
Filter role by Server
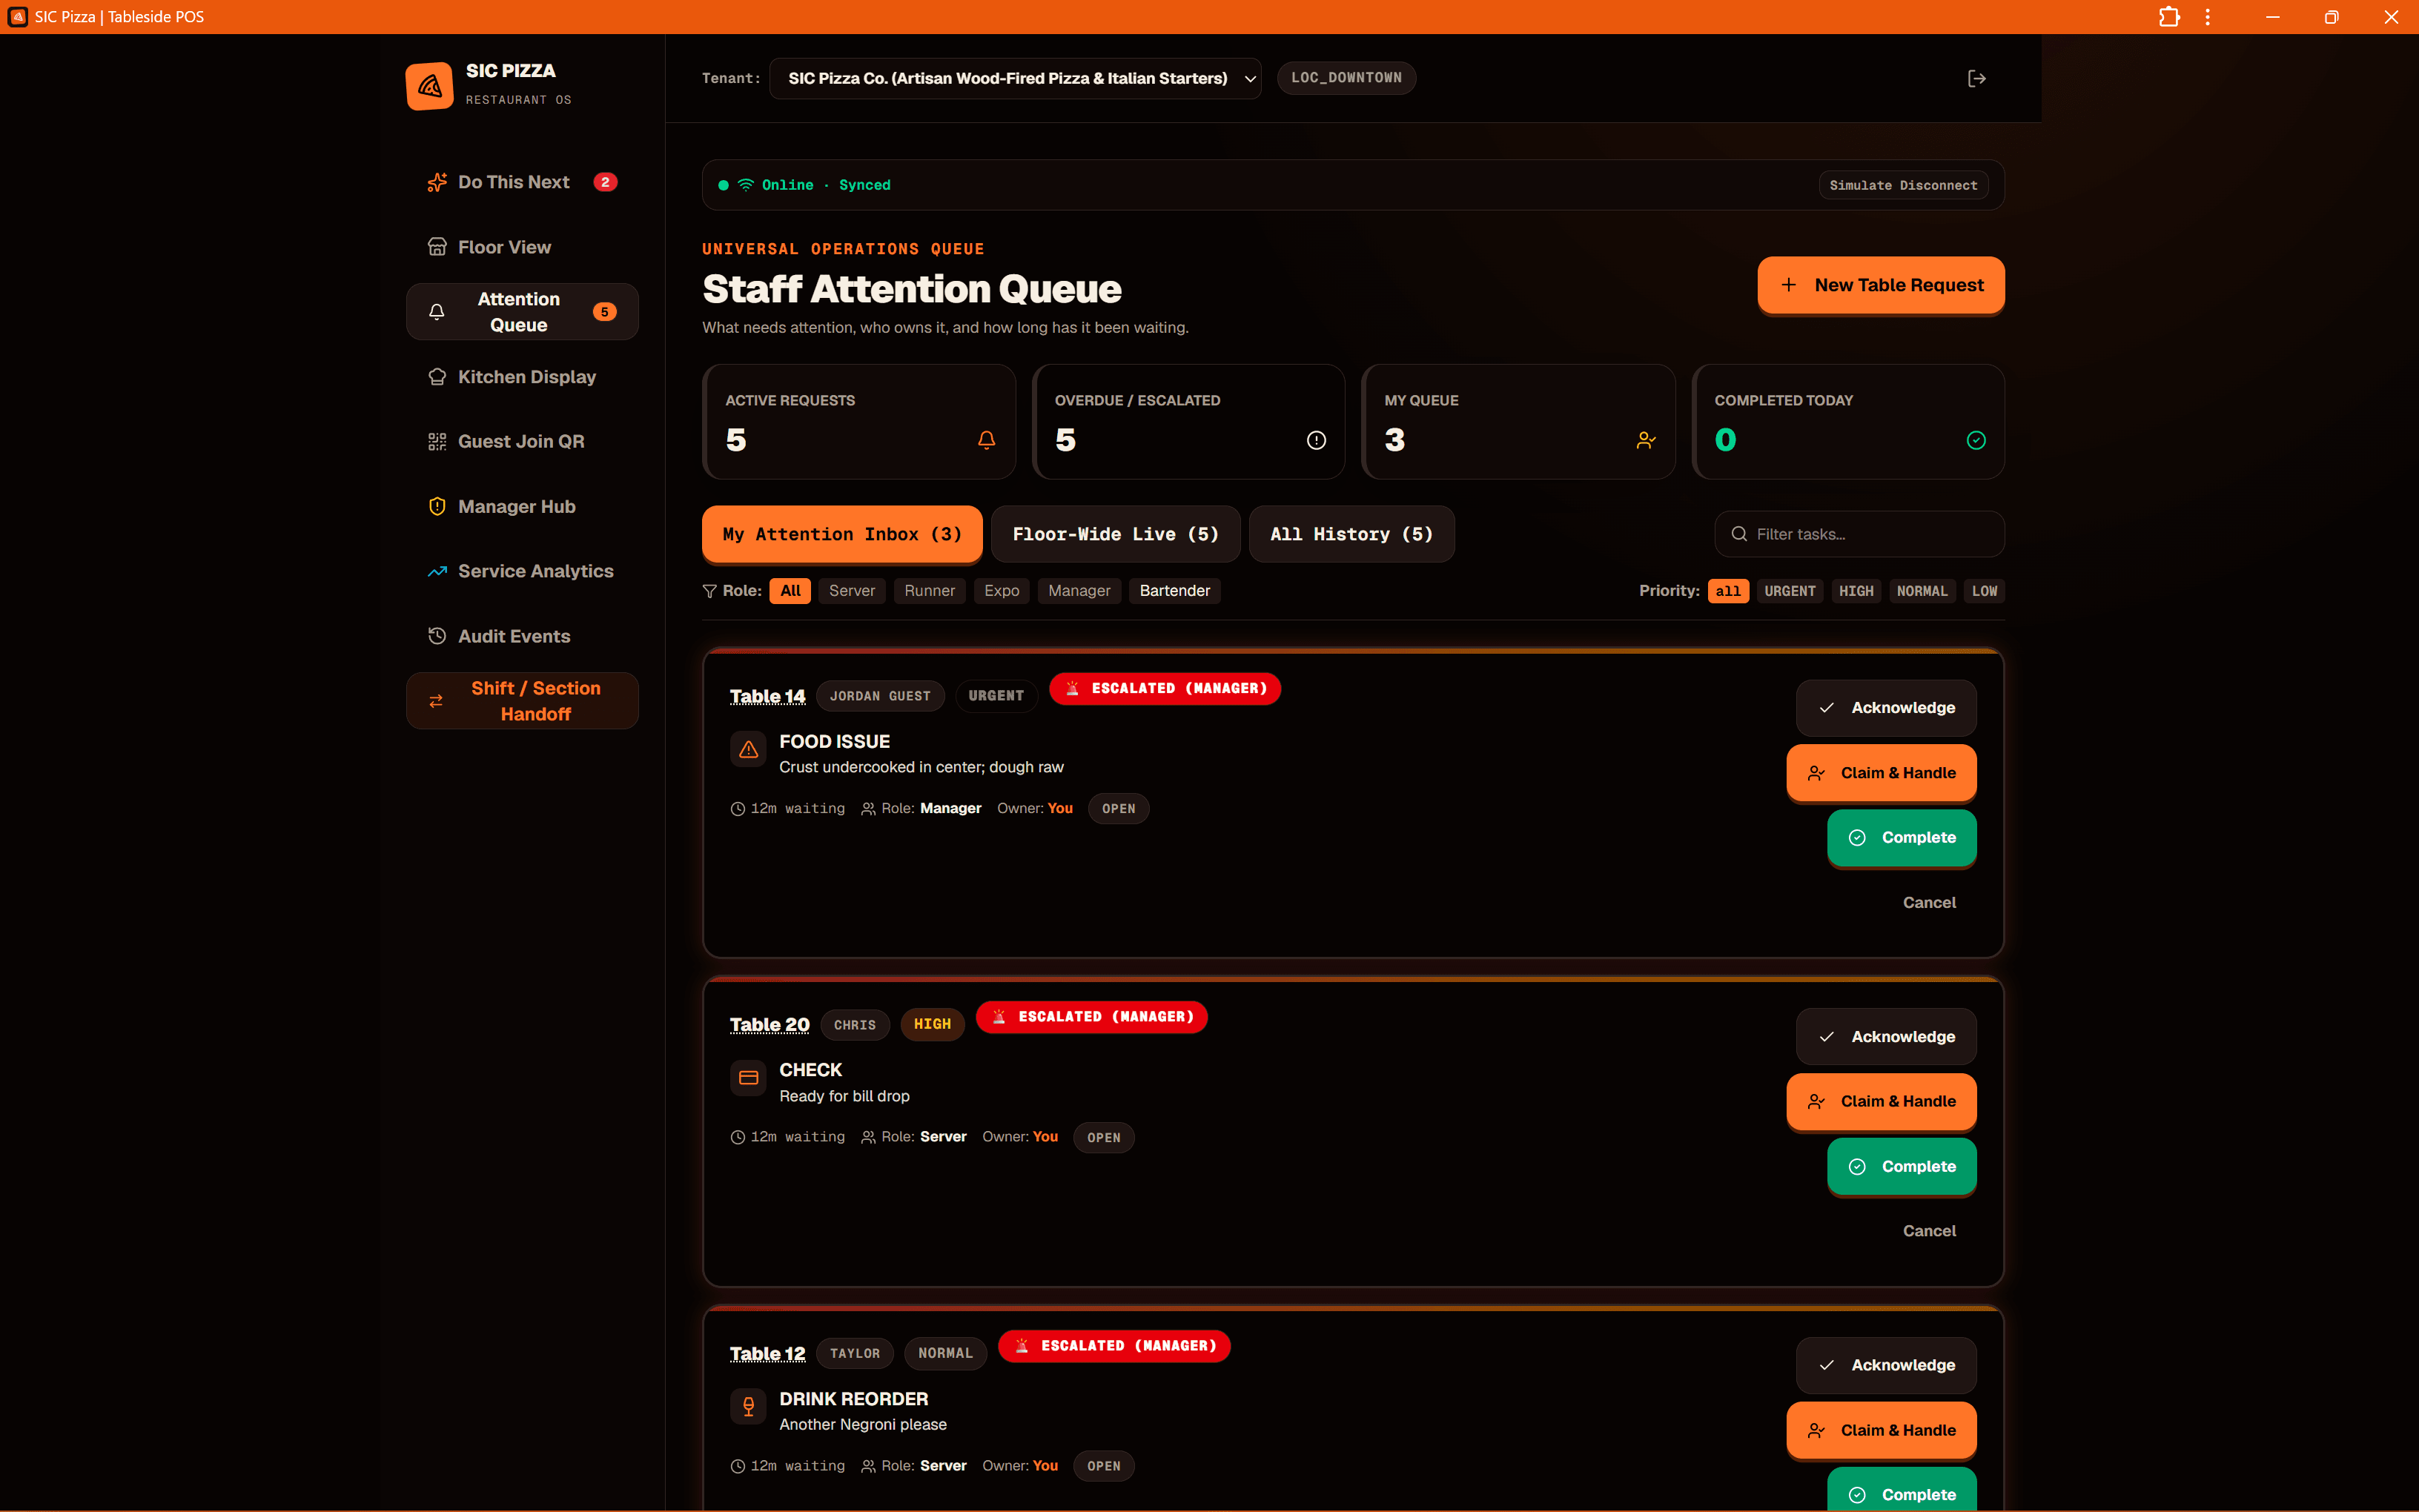(x=852, y=591)
